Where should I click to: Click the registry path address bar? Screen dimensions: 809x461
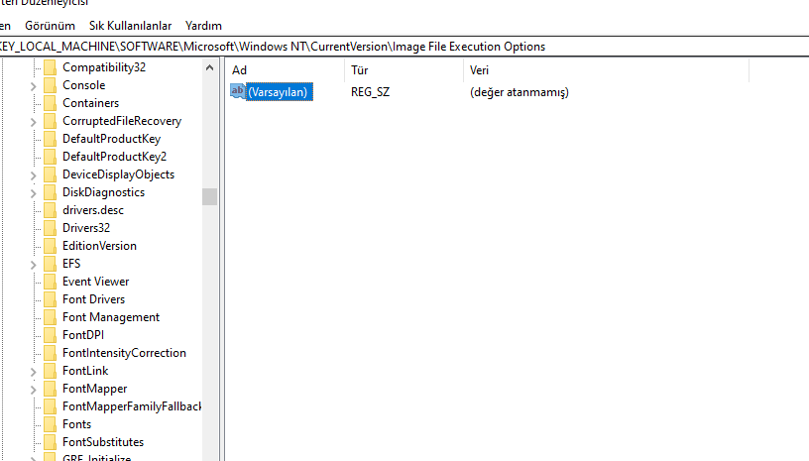(x=404, y=47)
